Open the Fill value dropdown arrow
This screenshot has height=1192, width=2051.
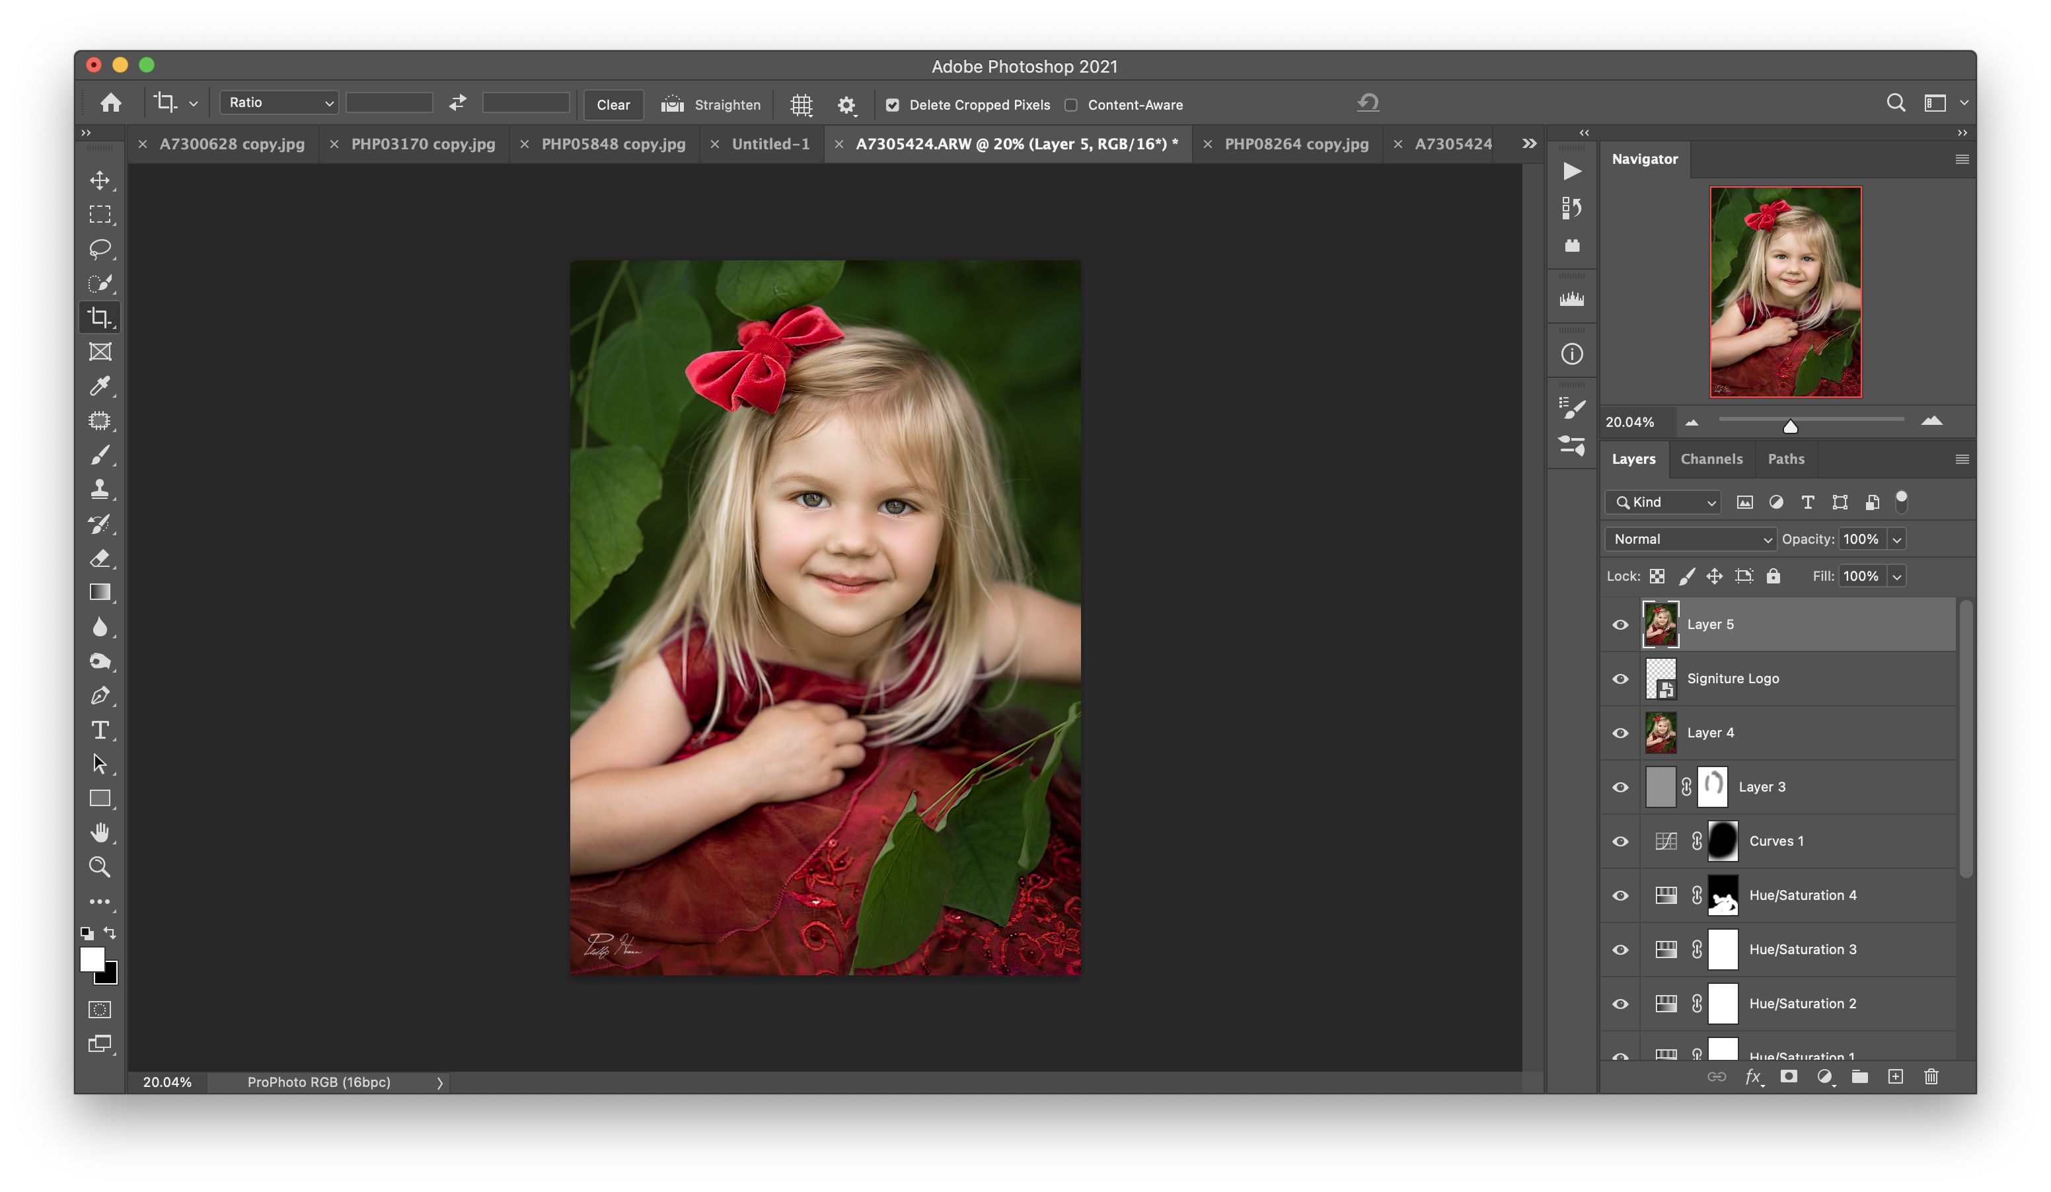[1897, 576]
